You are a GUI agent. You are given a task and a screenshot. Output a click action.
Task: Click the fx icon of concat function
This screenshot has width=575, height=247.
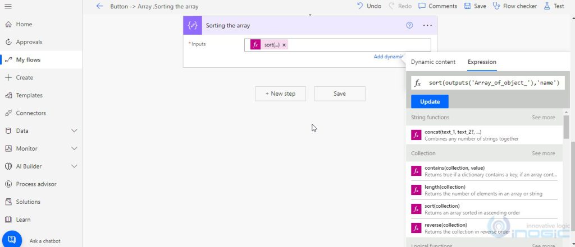(x=416, y=136)
